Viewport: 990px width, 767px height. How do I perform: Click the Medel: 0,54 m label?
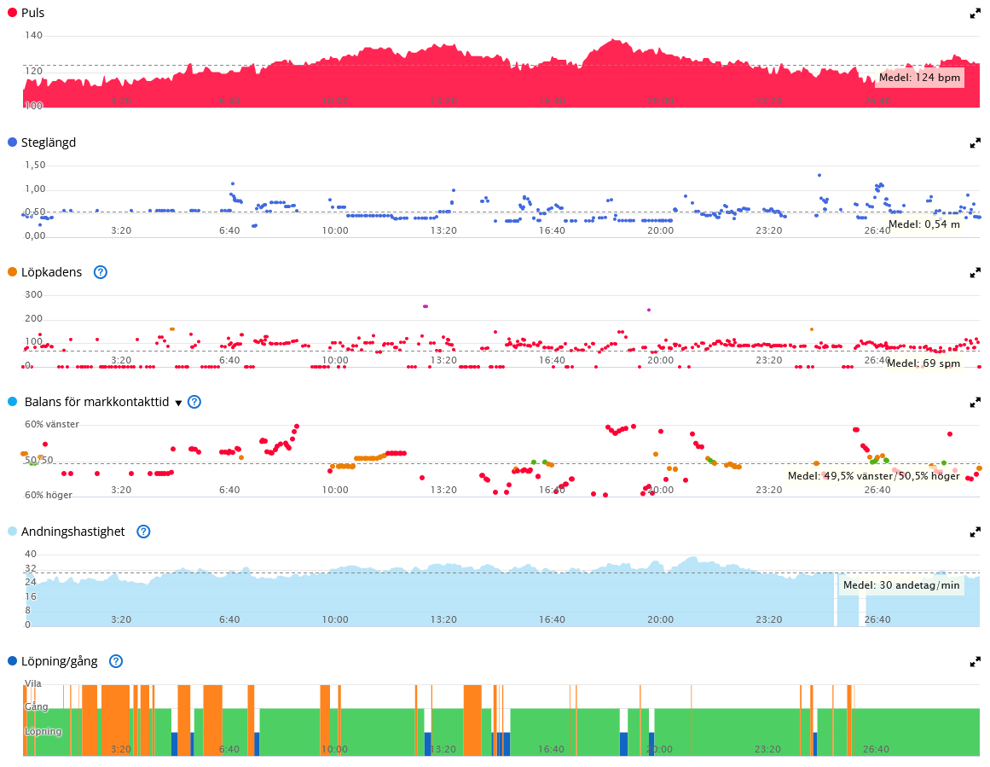pos(923,224)
